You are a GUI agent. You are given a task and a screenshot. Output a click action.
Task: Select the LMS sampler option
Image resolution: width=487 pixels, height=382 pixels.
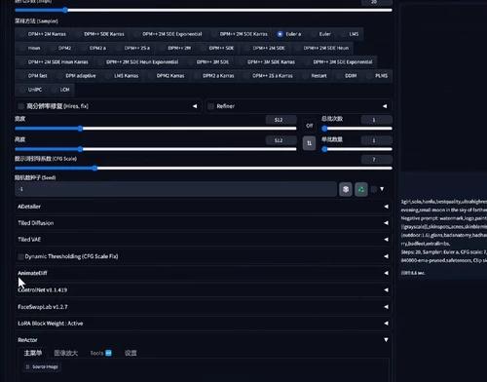pos(351,34)
